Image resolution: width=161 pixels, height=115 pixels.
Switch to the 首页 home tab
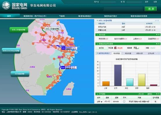[9, 16]
